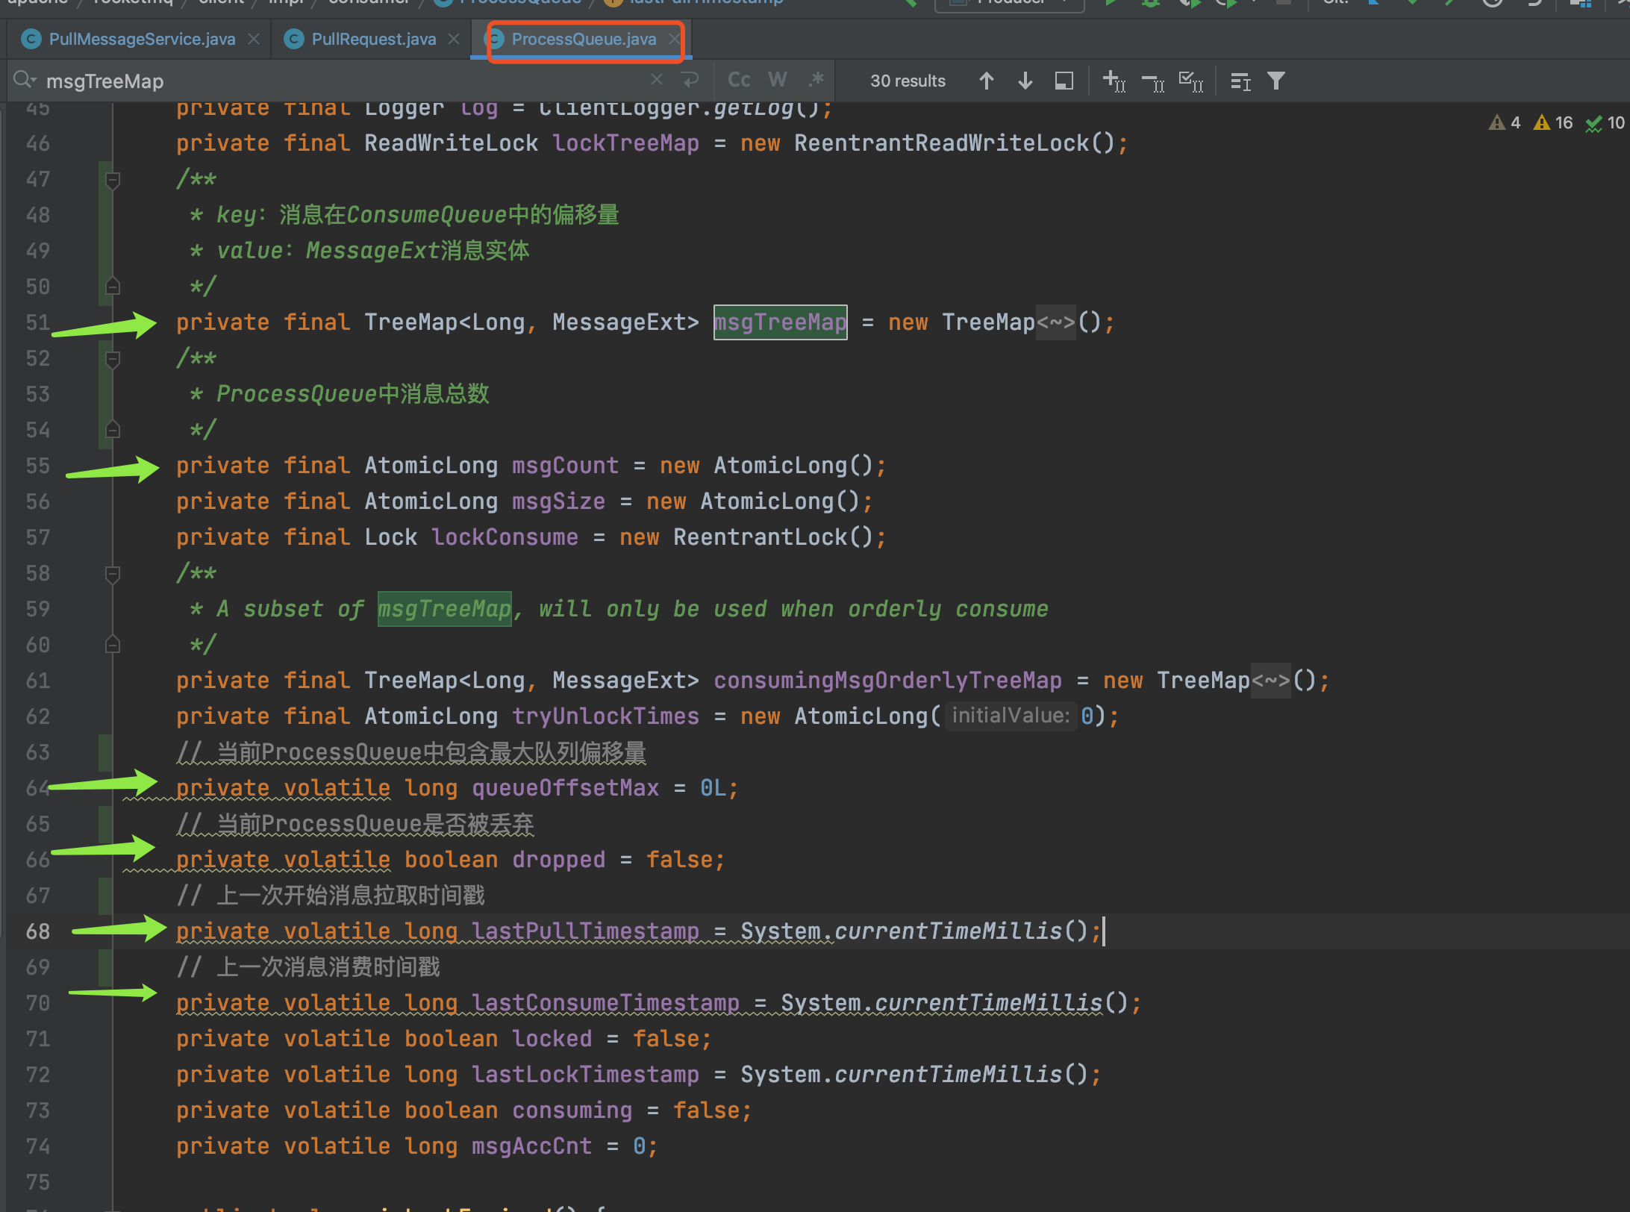Close the PullMessageService.java tab
The image size is (1630, 1212).
(254, 39)
